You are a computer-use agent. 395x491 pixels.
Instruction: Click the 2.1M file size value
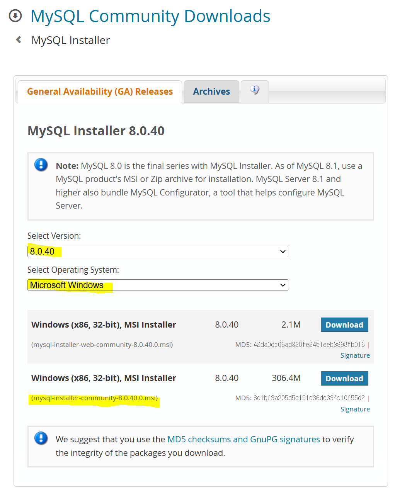291,325
